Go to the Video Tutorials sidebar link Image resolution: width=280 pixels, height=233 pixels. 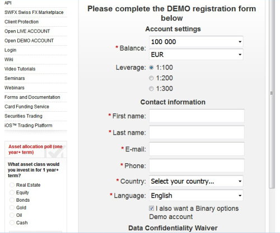pyautogui.click(x=20, y=69)
